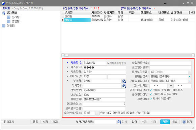Click the 사용자ID input field
Screen dimensions: 196x130
point(95,63)
